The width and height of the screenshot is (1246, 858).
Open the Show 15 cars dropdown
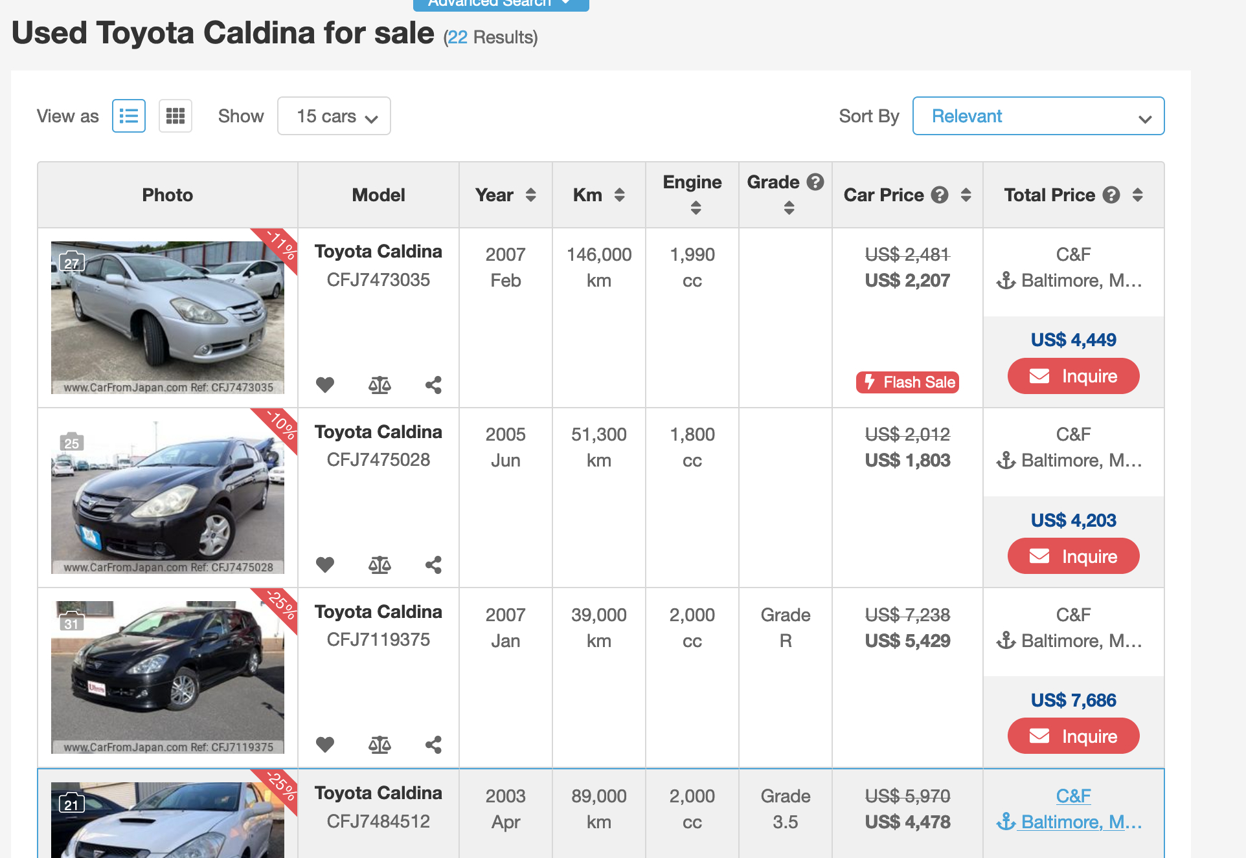coord(334,116)
